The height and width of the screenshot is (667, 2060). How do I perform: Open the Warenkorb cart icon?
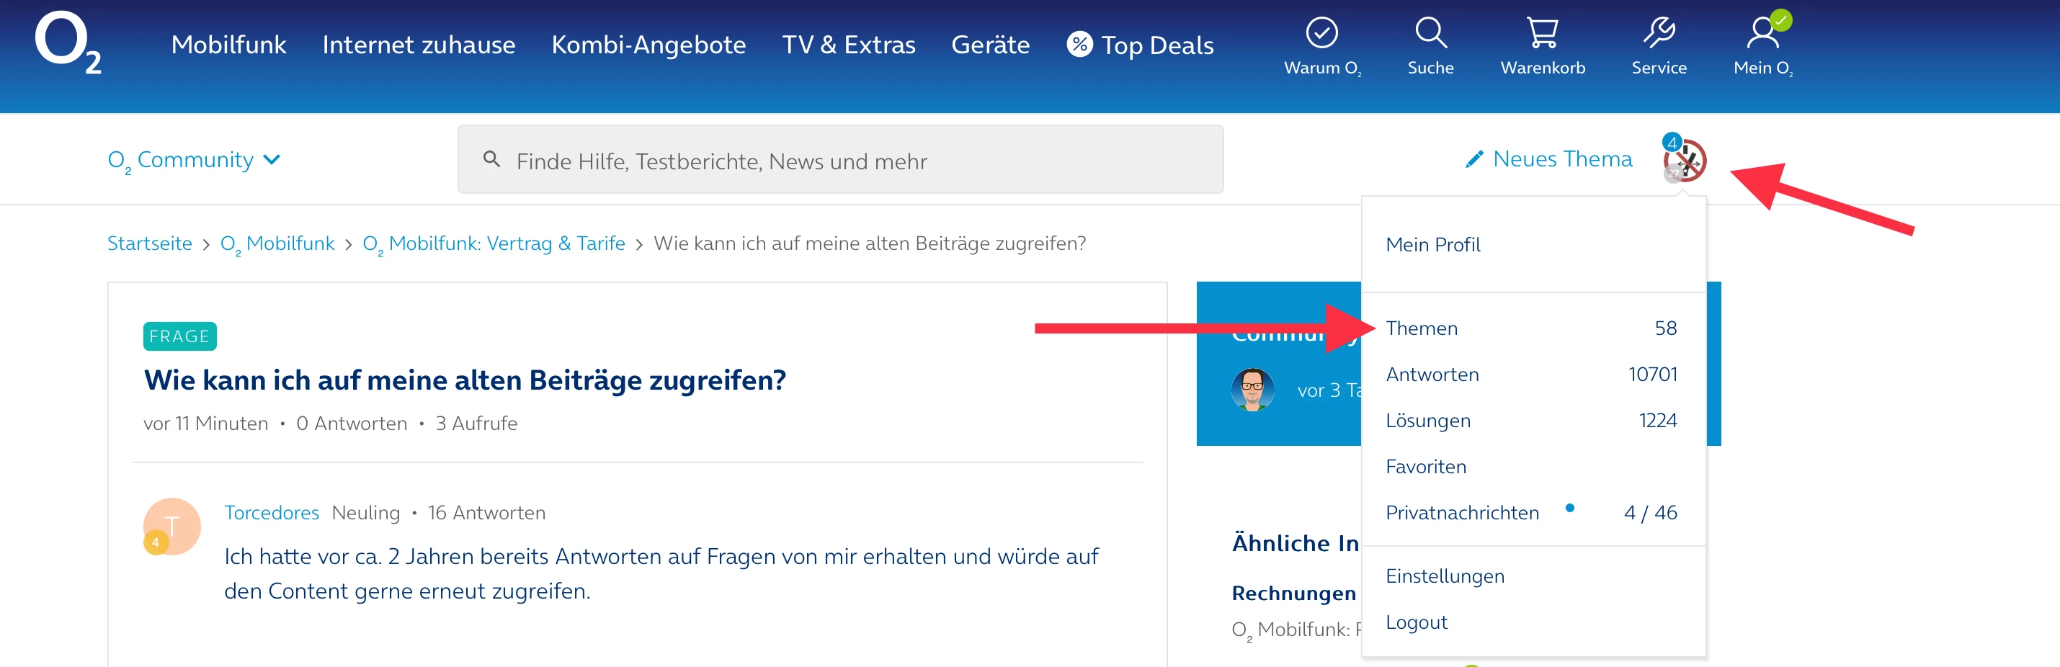(x=1542, y=34)
